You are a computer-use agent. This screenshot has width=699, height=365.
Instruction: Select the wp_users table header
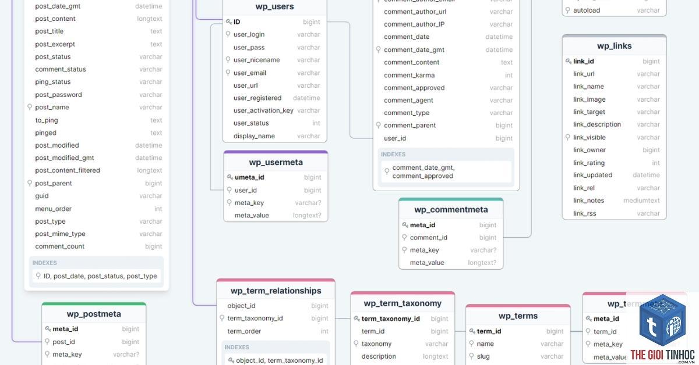tap(275, 7)
